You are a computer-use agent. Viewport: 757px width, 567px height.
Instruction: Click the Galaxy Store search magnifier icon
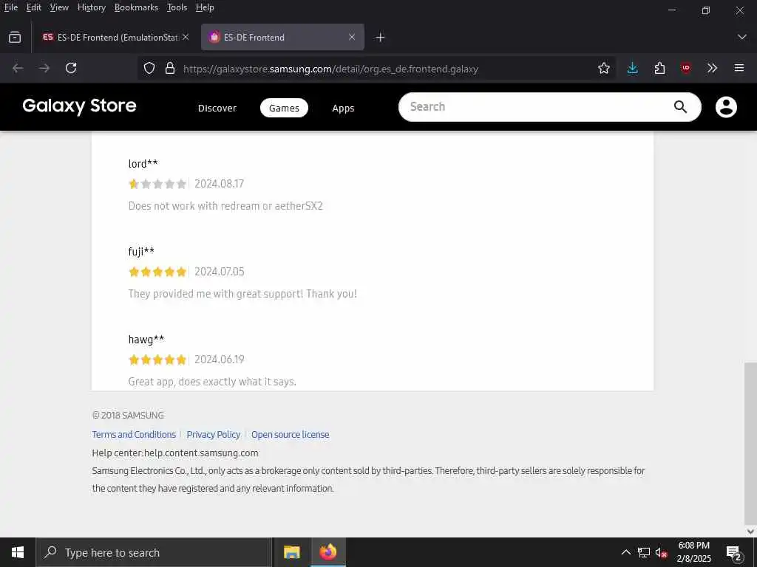(x=680, y=106)
